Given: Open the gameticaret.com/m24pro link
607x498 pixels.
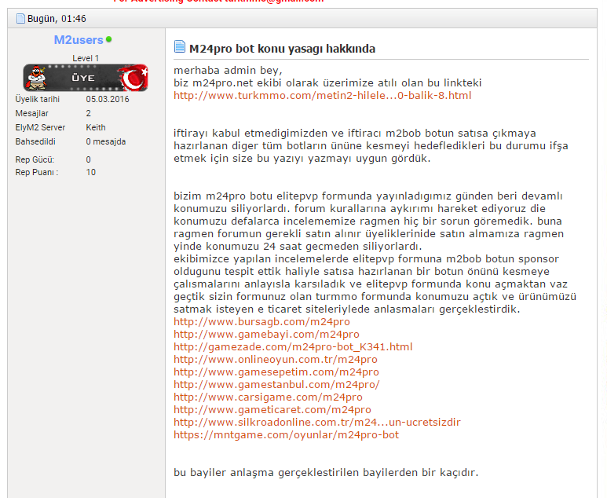Looking at the screenshot, I should click(272, 409).
